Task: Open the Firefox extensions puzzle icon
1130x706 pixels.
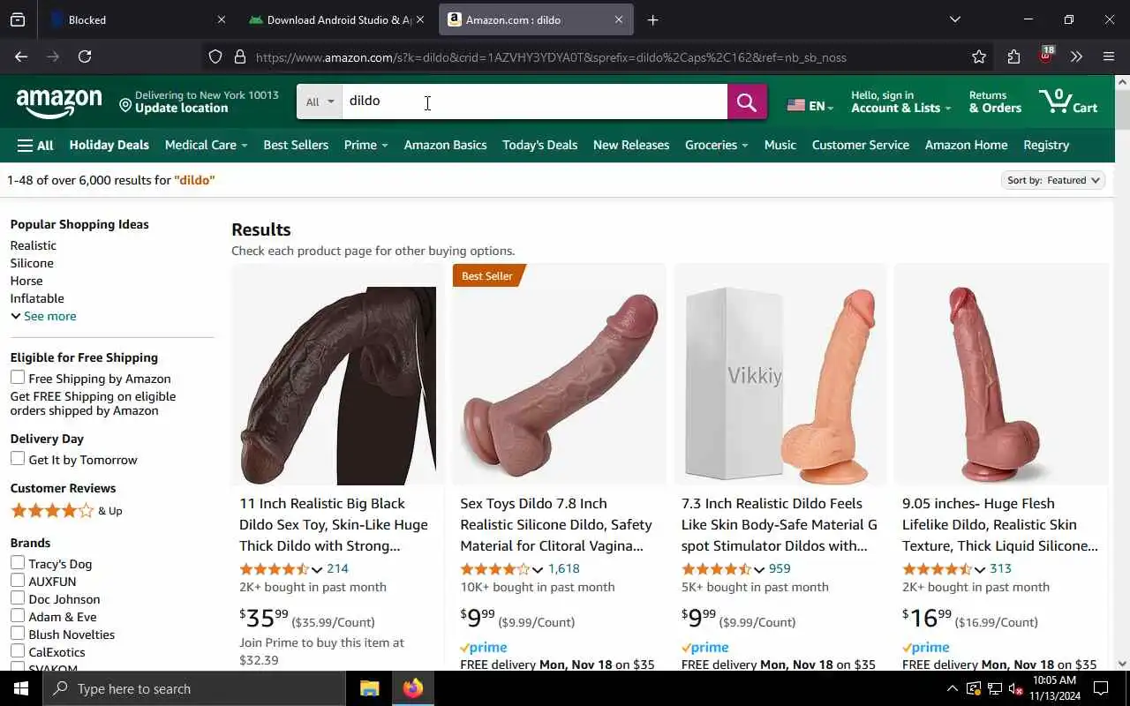Action: pyautogui.click(x=1013, y=56)
